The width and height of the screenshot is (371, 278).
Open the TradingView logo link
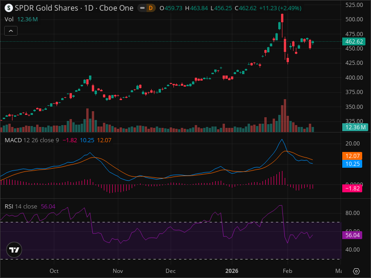tap(14, 250)
